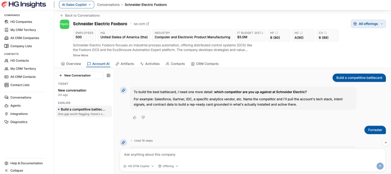The image size is (391, 174).
Task: Jump to bottom with down-chevron button
Action: tap(386, 143)
